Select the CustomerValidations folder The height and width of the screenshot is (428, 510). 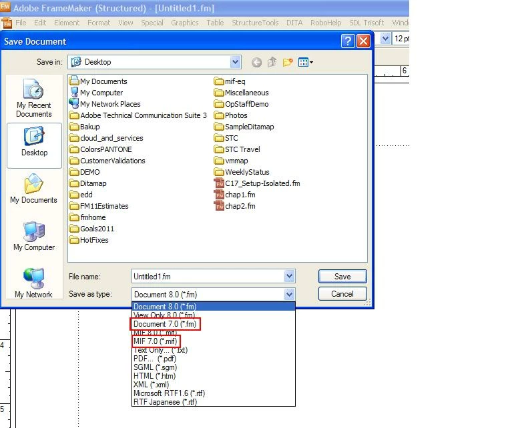coord(107,161)
